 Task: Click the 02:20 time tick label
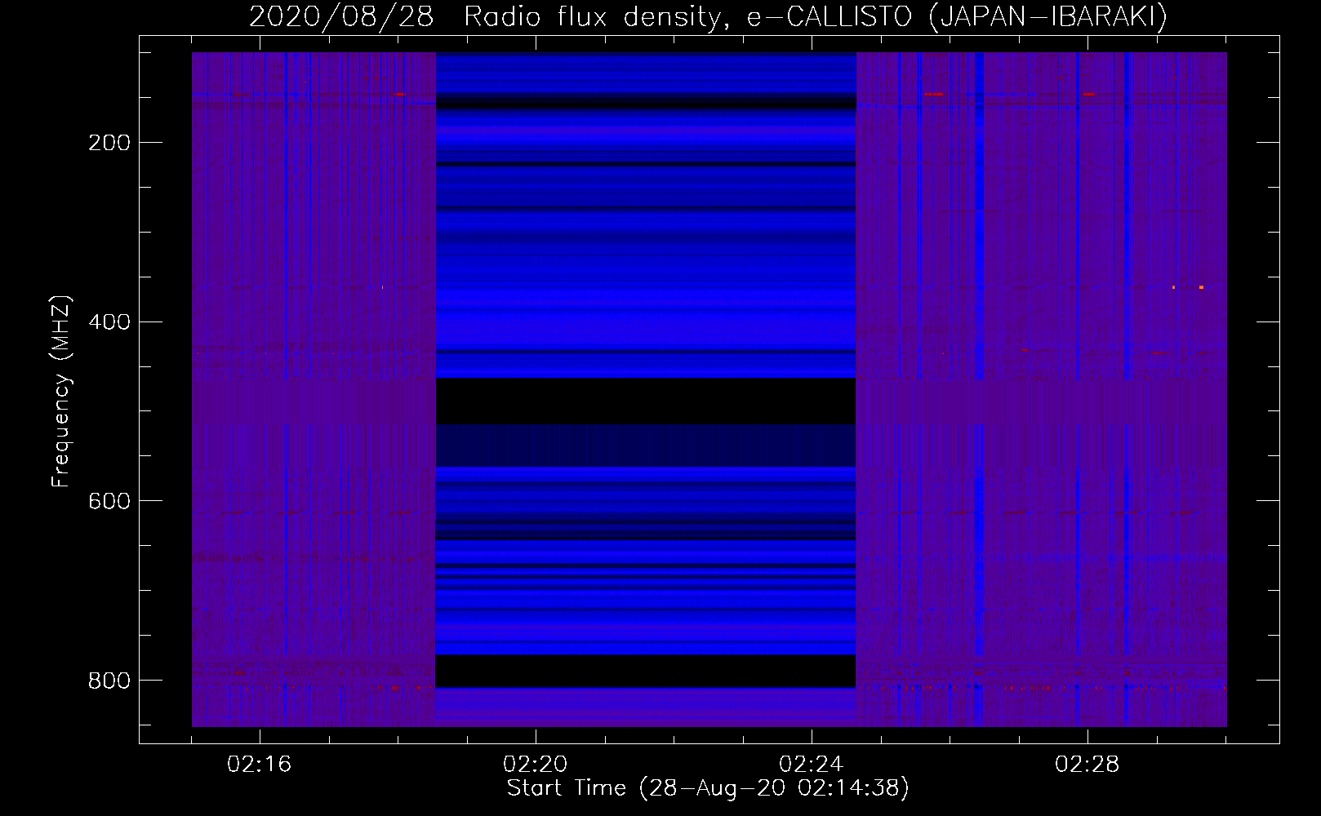click(x=536, y=765)
